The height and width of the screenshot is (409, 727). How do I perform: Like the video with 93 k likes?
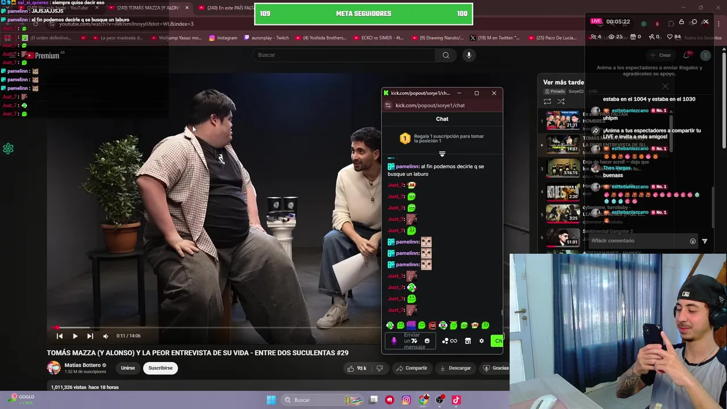click(357, 368)
